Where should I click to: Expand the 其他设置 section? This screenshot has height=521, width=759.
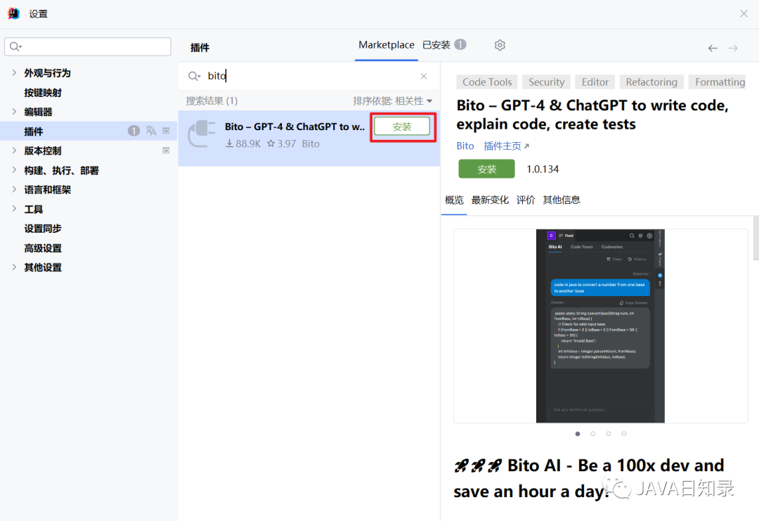click(14, 266)
